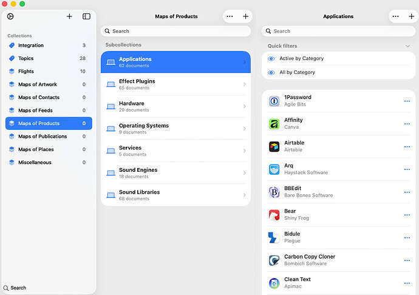Select the Topics collection

[26, 58]
